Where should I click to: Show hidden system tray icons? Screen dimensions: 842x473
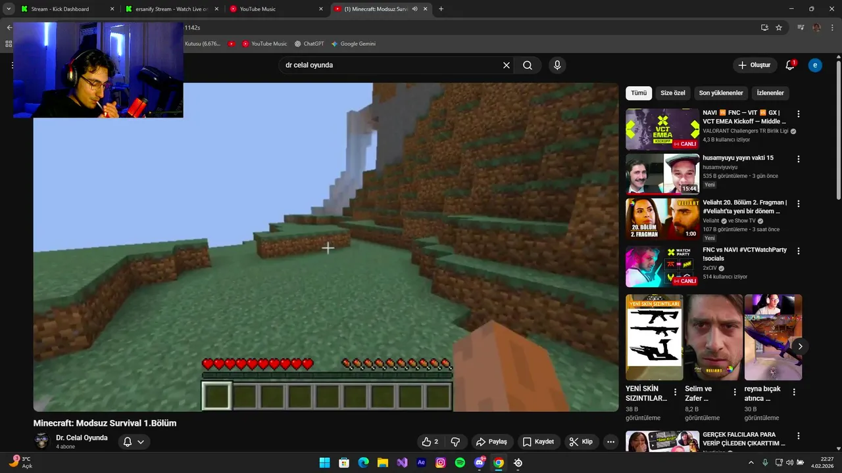click(751, 462)
